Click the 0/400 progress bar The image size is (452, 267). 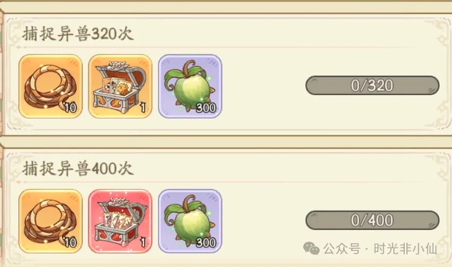click(372, 220)
